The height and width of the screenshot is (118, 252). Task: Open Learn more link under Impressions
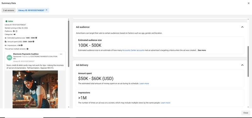[165, 103]
